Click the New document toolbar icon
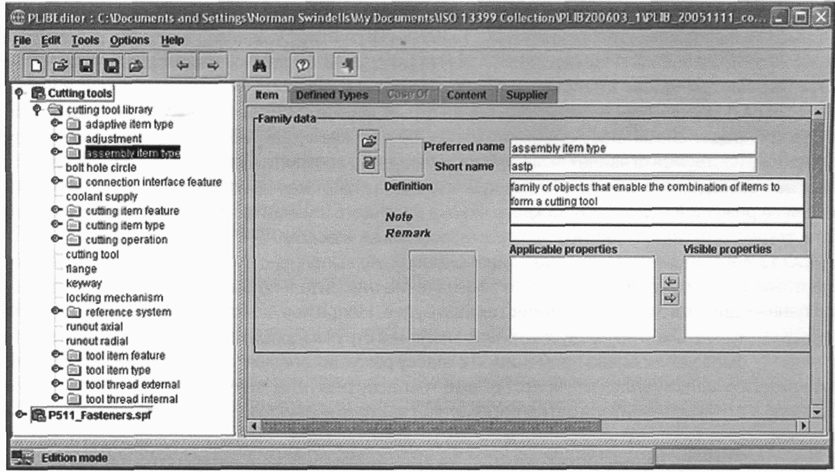Viewport: 835px width, 472px height. [x=36, y=65]
